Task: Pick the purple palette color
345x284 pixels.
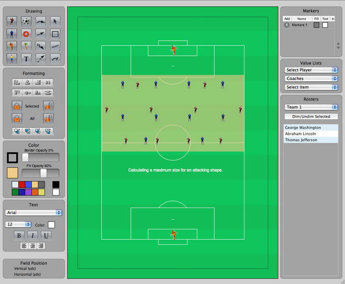Action: point(28,192)
